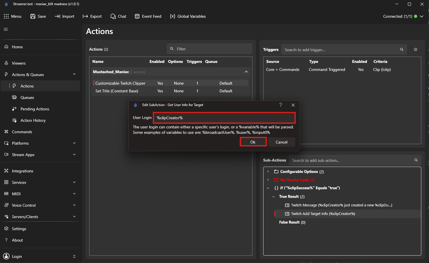Click the Save disk icon in toolbar
The height and width of the screenshot is (263, 429).
coord(33,16)
